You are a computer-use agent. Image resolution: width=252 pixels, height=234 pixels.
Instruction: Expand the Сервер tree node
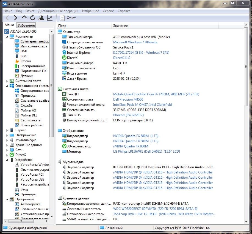click(7, 130)
